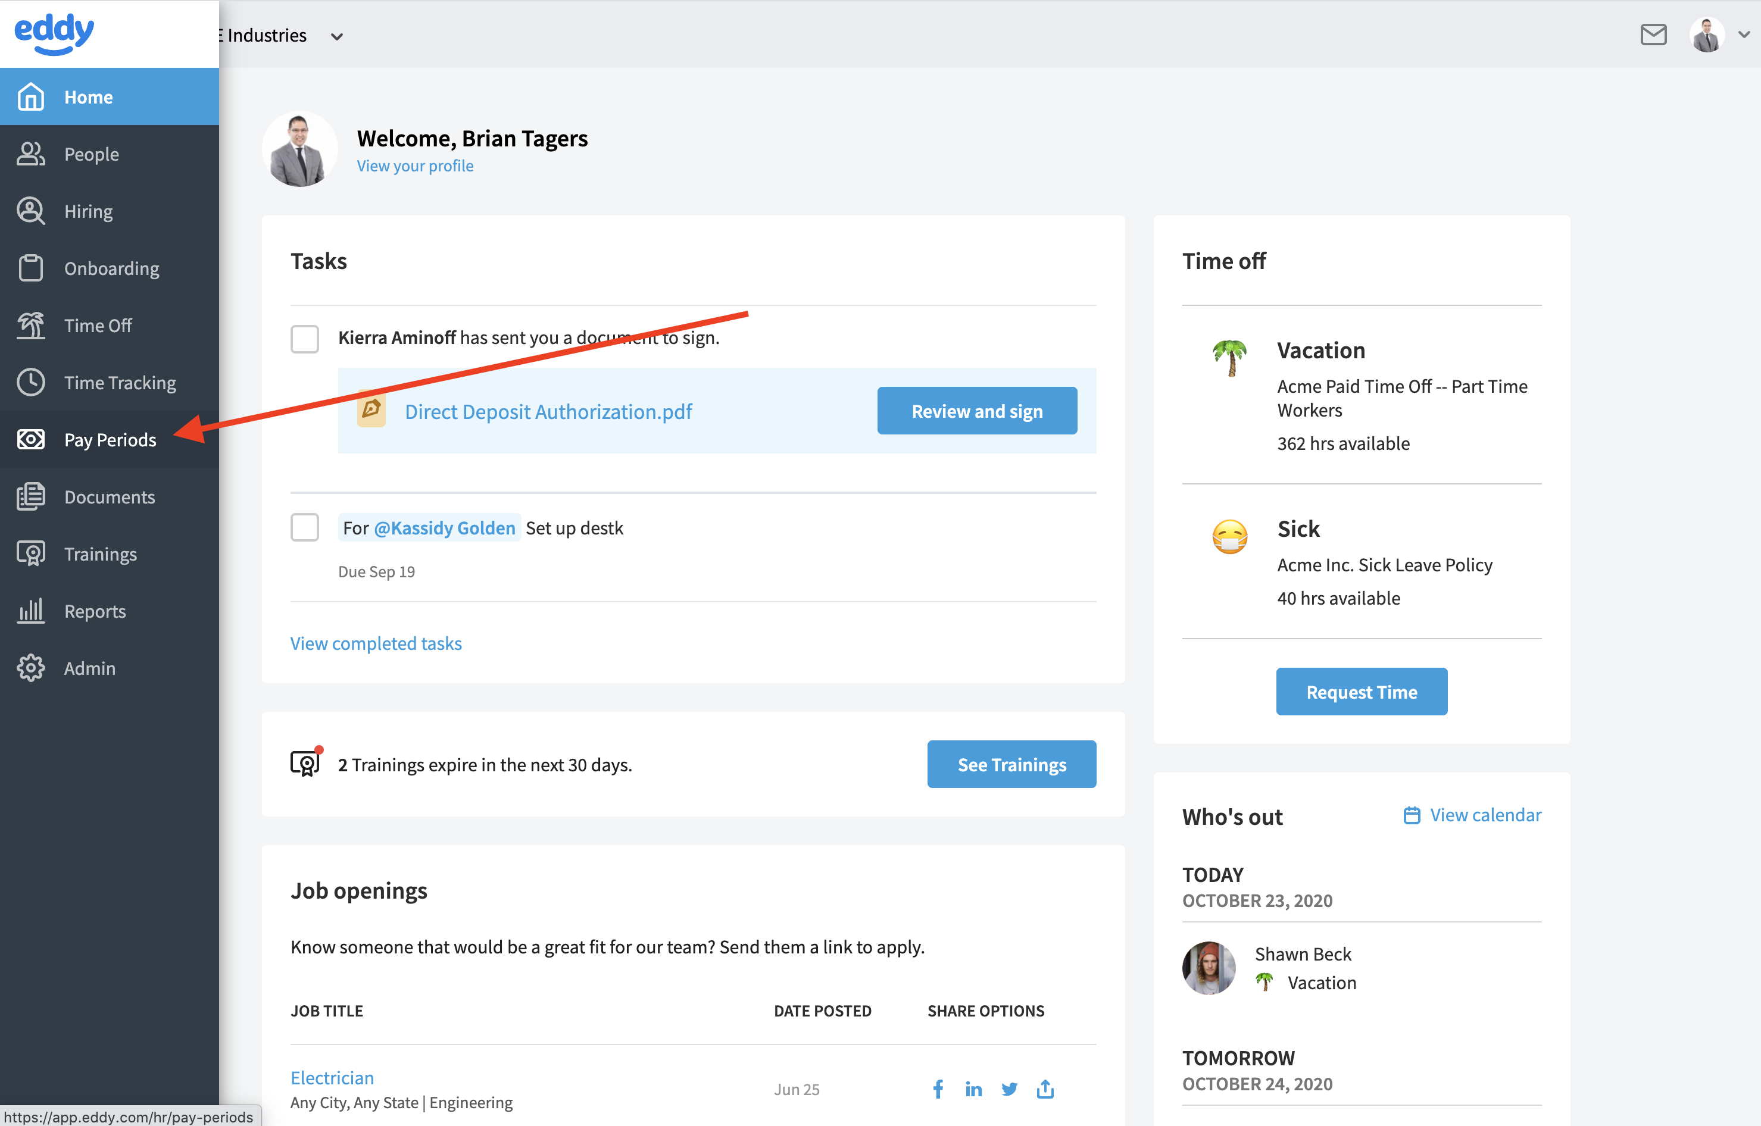Click the Vacation time off entry
The height and width of the screenshot is (1126, 1761).
[x=1362, y=395]
